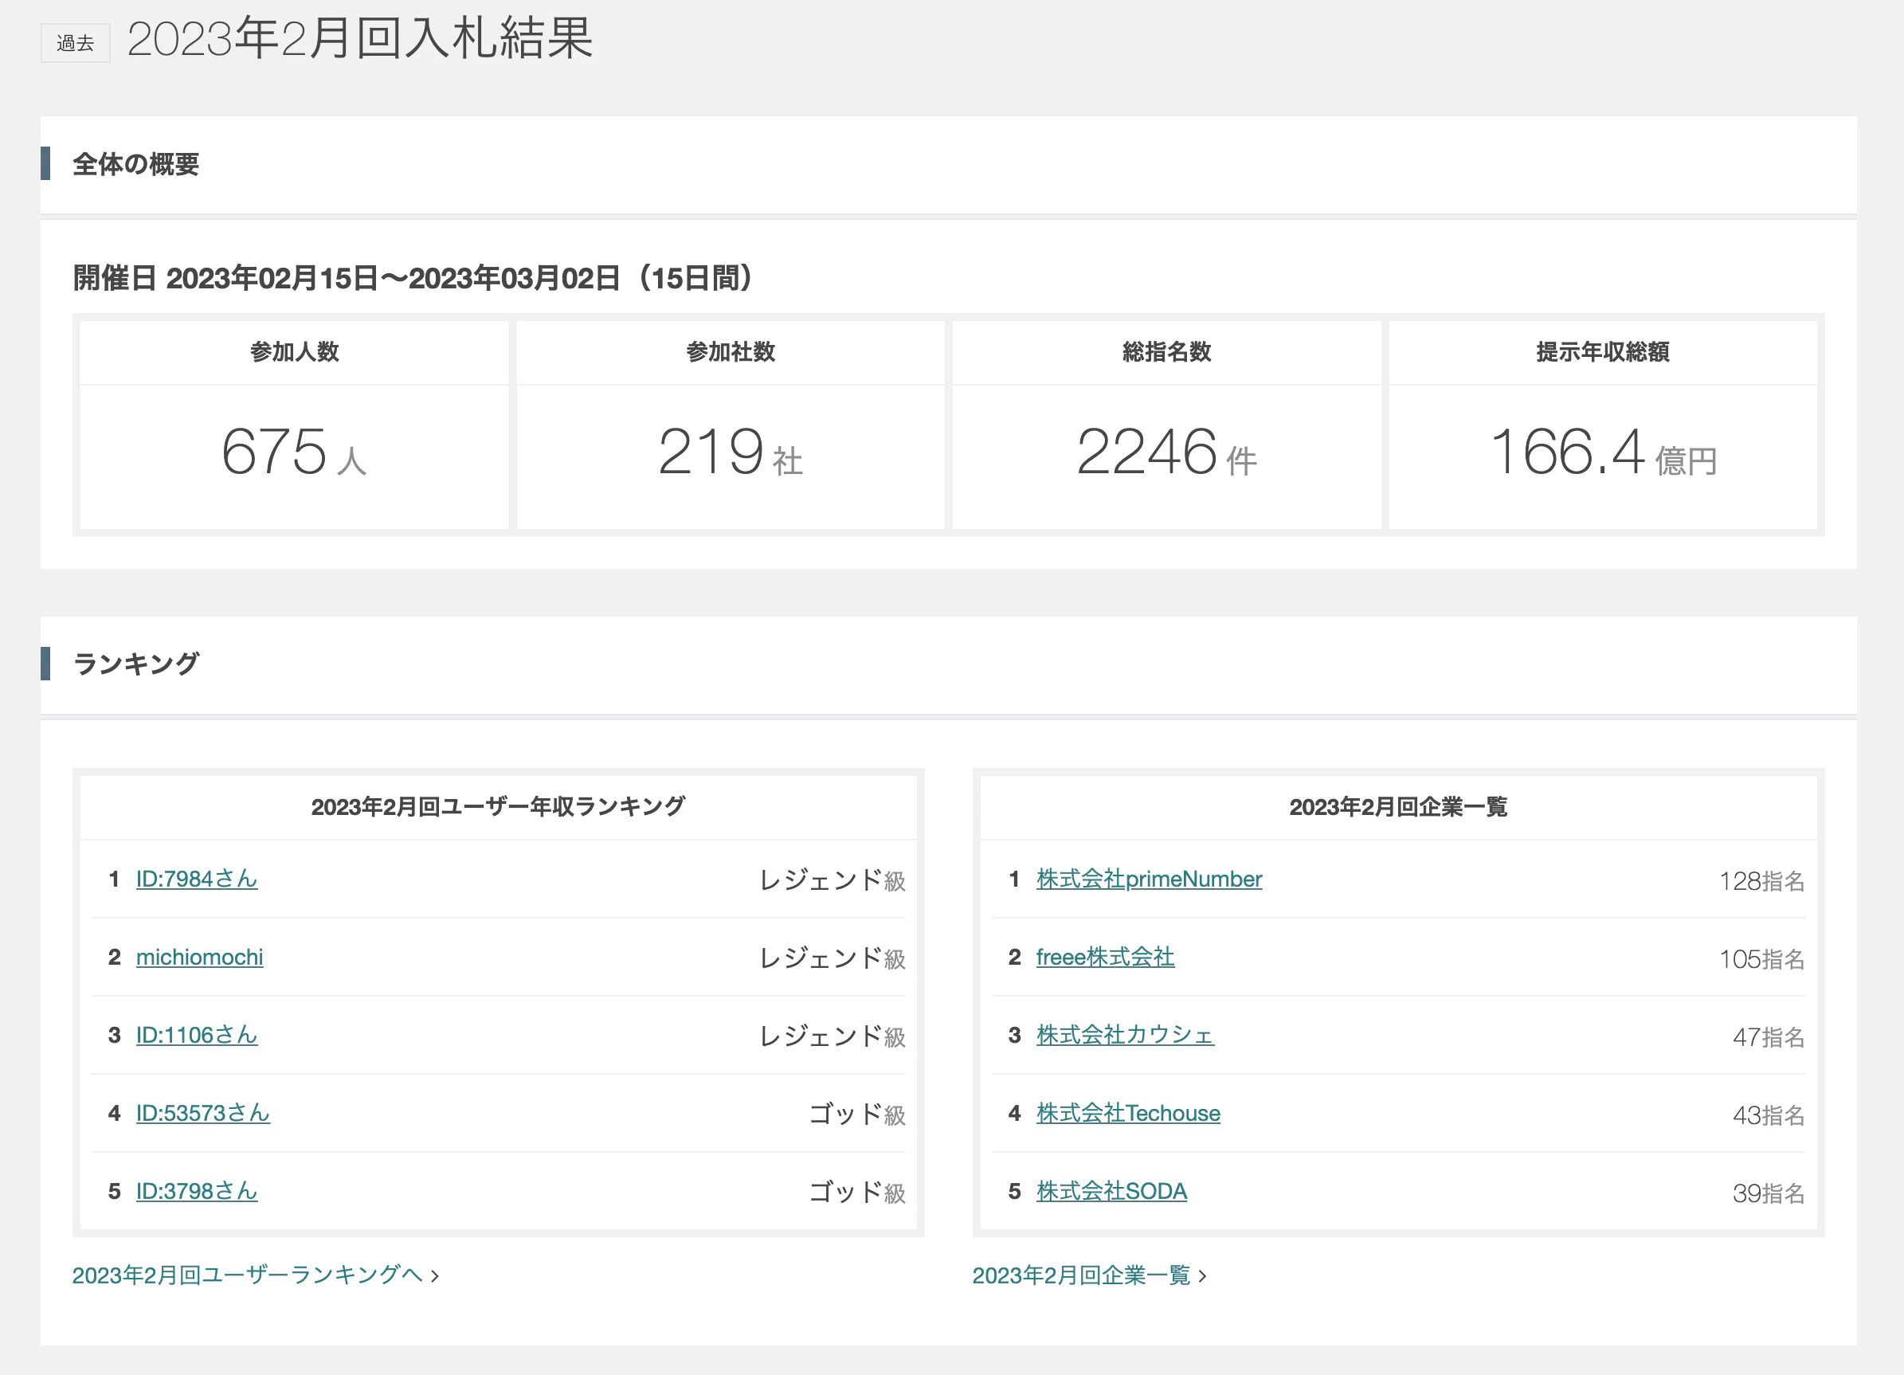Click the 2023年2月回企業一覧 table title

[1398, 807]
